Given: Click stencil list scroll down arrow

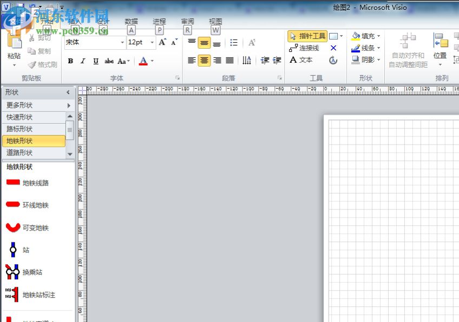Looking at the screenshot, I should tap(70, 154).
